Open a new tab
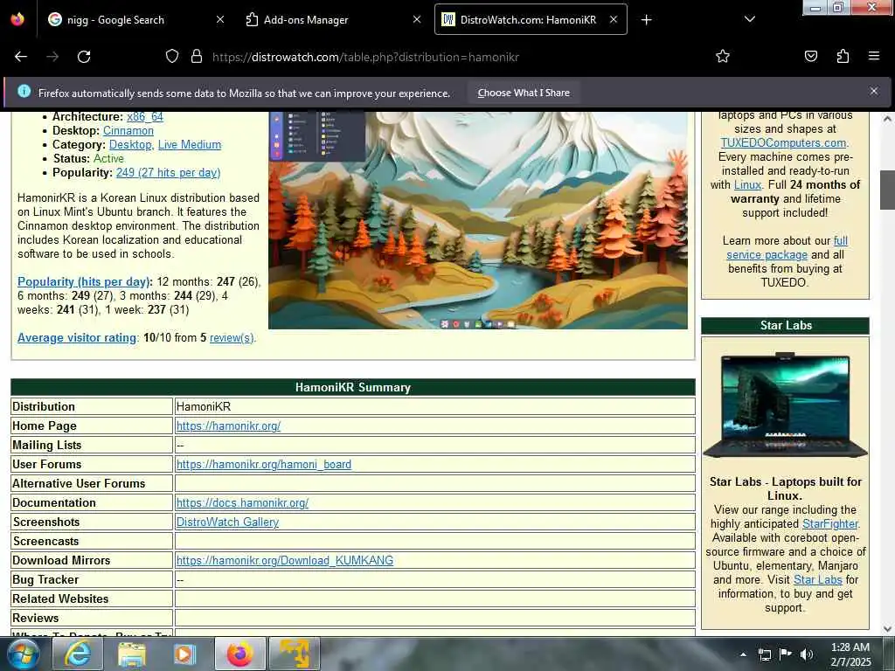 [646, 20]
